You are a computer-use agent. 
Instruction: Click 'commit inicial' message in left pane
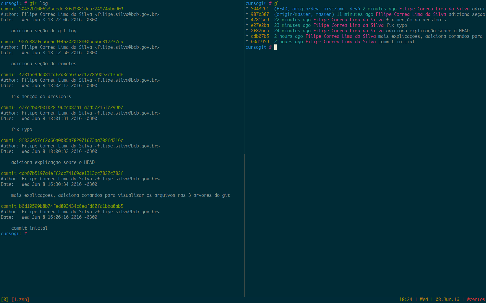29,228
